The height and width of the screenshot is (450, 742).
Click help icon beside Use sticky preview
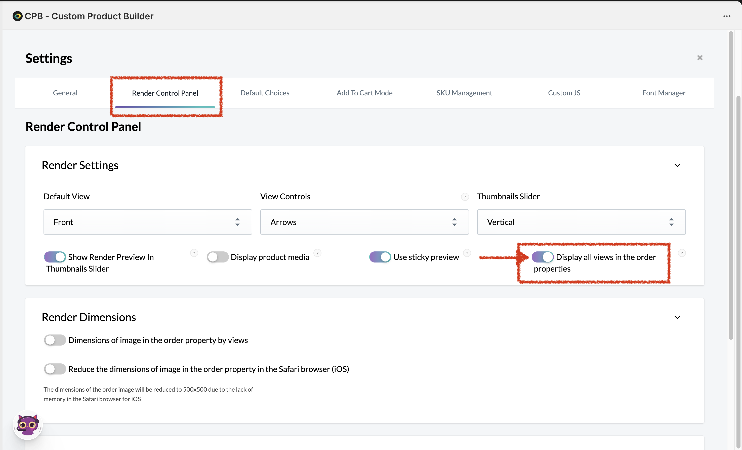point(467,253)
